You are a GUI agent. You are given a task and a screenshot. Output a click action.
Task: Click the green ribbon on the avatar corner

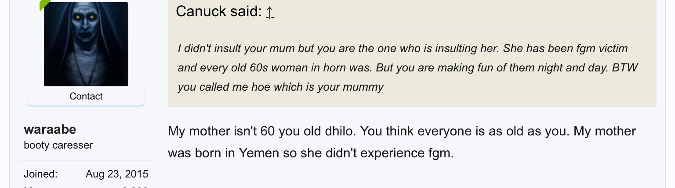click(44, 4)
